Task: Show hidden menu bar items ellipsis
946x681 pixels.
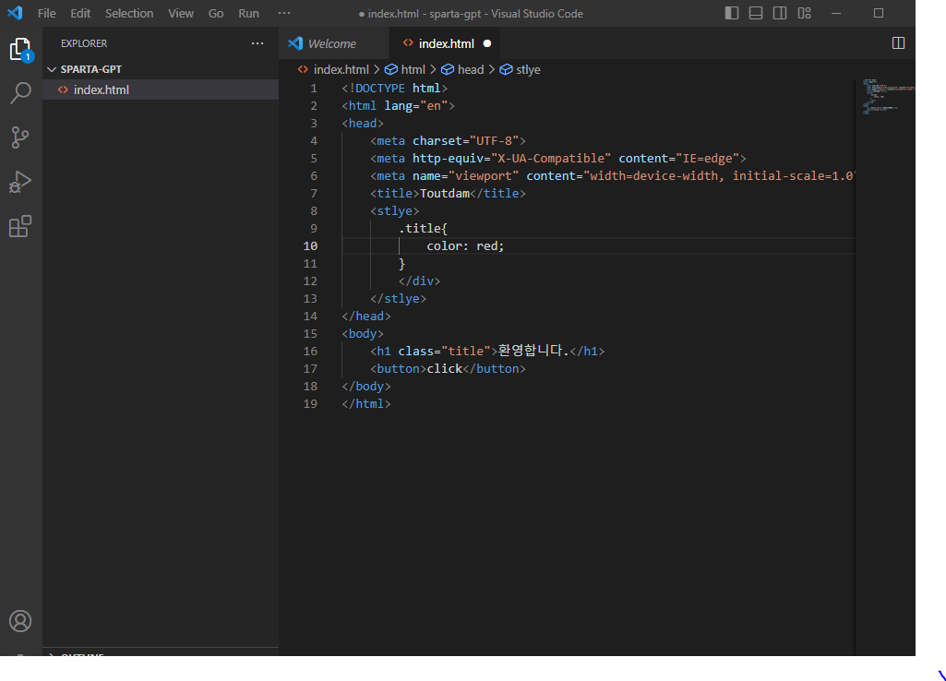Action: click(284, 13)
